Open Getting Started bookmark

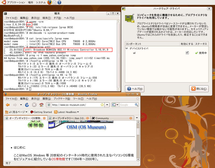pyautogui.click(x=41, y=112)
